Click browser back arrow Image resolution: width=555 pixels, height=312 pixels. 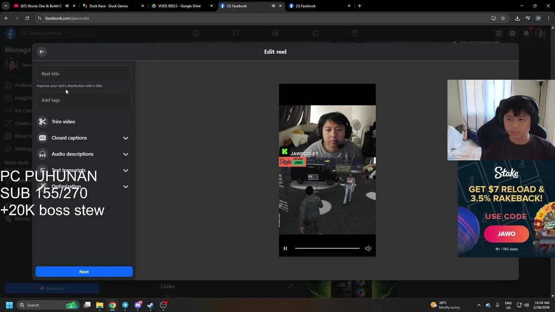click(6, 18)
